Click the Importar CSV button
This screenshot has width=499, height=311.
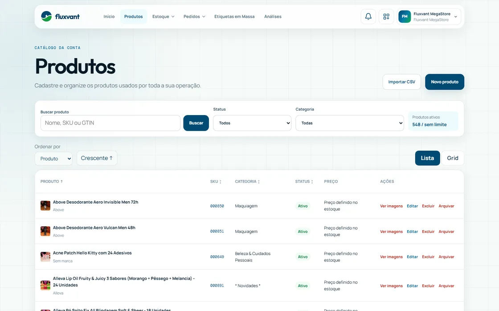coord(401,82)
